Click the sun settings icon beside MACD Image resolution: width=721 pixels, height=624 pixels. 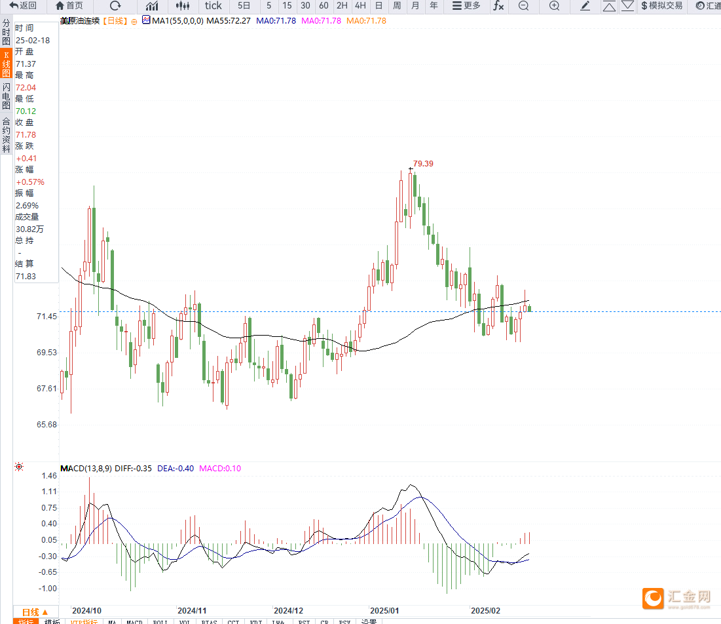[19, 467]
